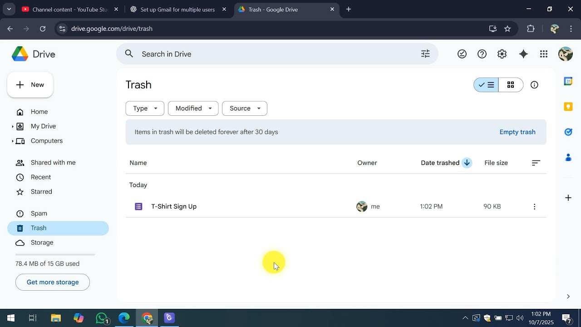The width and height of the screenshot is (581, 327).
Task: Open the Drive settings gear
Action: (x=502, y=54)
